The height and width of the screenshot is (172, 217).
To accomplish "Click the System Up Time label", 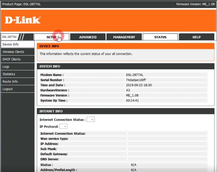I will coord(54,101).
